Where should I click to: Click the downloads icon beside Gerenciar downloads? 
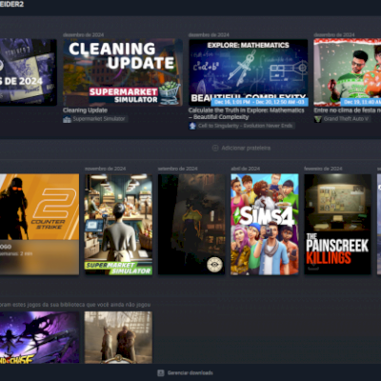coord(161,372)
